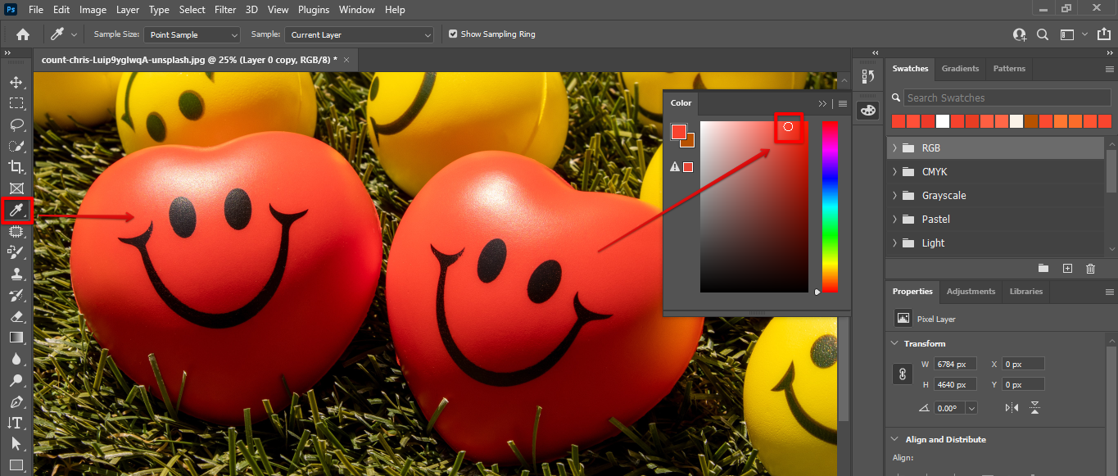1118x476 pixels.
Task: Switch to the Gradients tab
Action: tap(960, 69)
